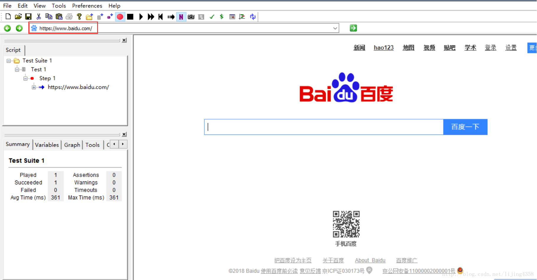Click the green dollar Variable icon
The image size is (537, 280).
(x=222, y=16)
